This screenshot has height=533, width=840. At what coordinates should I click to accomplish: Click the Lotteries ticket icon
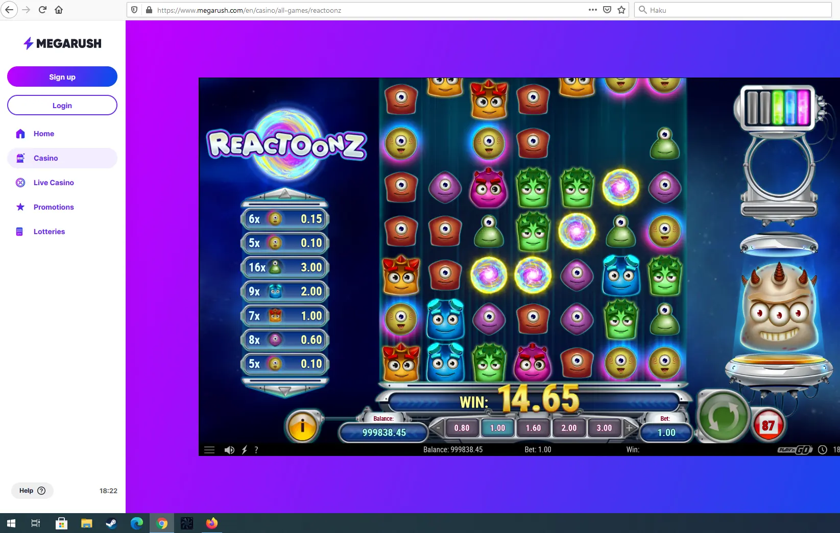coord(19,232)
